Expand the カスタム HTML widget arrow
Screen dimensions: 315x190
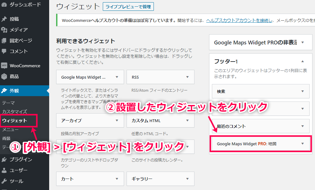pos(187,121)
